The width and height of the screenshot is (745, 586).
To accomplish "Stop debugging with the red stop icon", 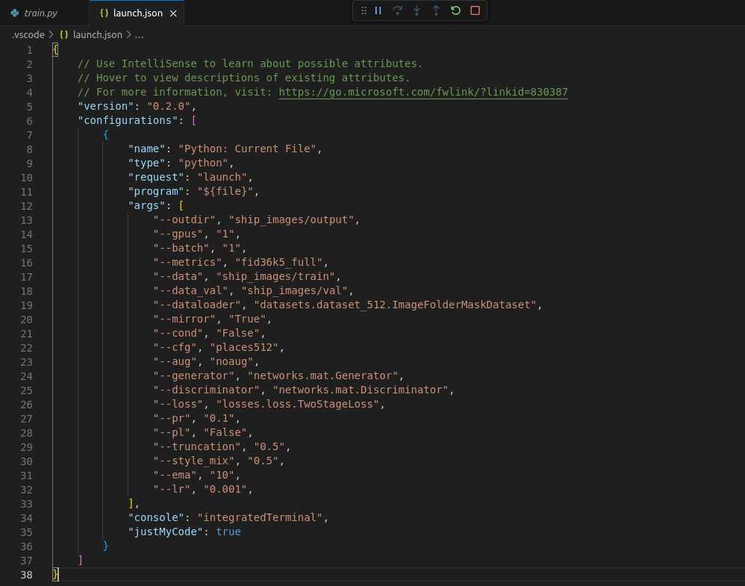I will pyautogui.click(x=475, y=10).
